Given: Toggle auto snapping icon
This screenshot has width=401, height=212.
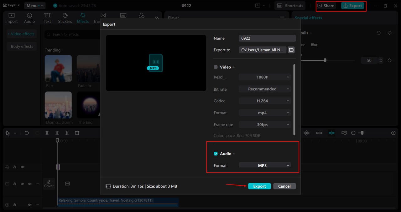Looking at the screenshot, I should tap(331, 133).
